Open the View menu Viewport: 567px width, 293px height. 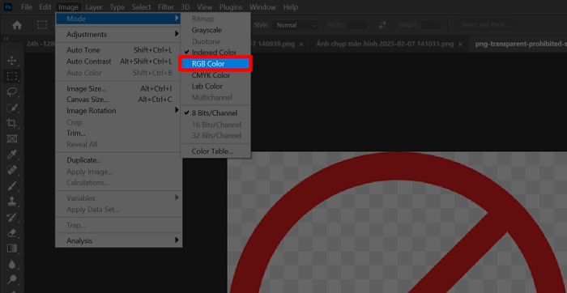205,6
